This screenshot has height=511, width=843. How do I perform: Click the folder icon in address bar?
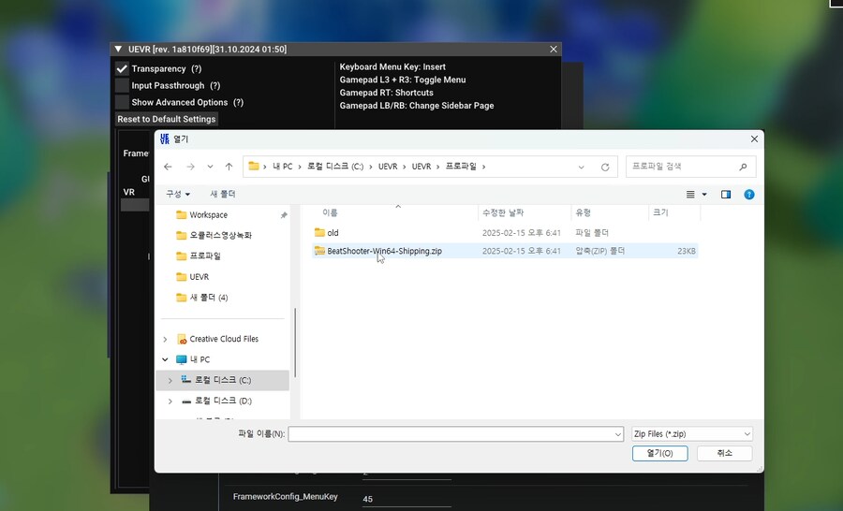[254, 167]
